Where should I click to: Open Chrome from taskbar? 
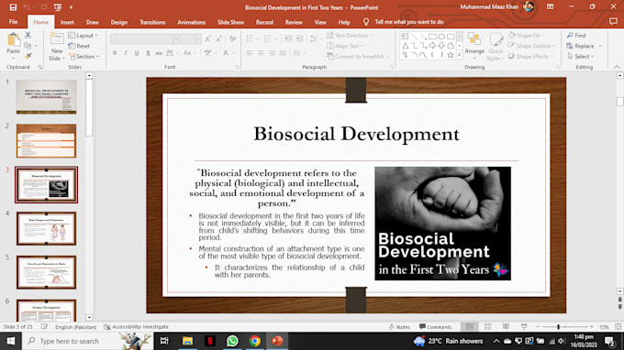click(255, 341)
